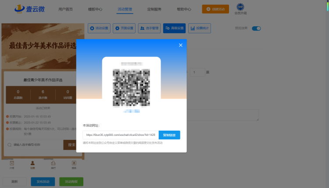Click the green 活动海报 button
This screenshot has height=188, width=329.
click(x=72, y=181)
